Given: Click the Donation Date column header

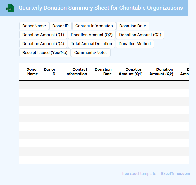Looking at the screenshot, I should coord(103,72).
